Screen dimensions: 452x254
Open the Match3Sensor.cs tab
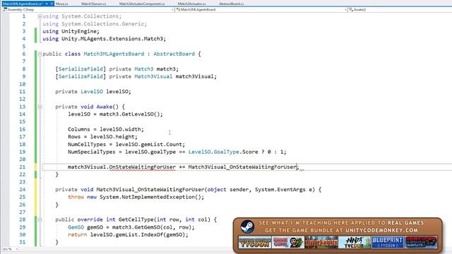coord(93,4)
